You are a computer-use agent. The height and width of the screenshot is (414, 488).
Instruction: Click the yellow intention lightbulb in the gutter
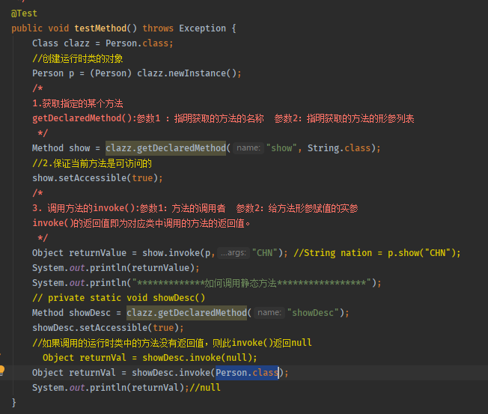point(1,371)
